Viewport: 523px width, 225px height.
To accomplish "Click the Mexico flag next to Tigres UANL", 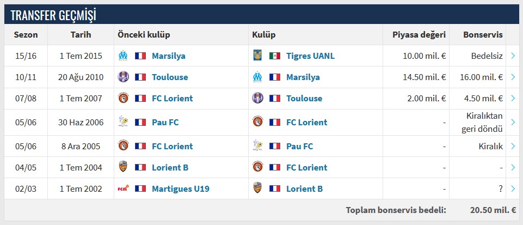I will (x=275, y=56).
